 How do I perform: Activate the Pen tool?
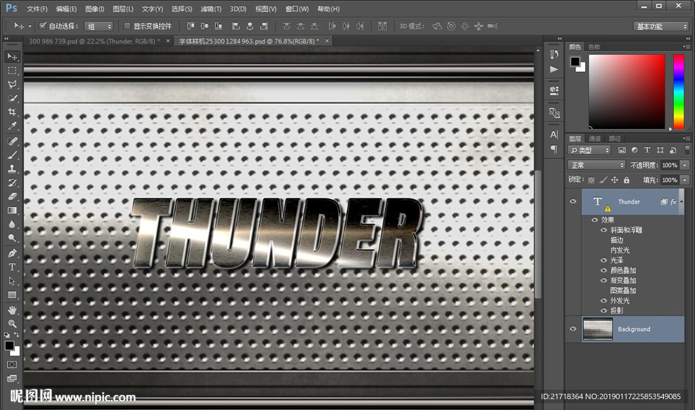(x=12, y=253)
